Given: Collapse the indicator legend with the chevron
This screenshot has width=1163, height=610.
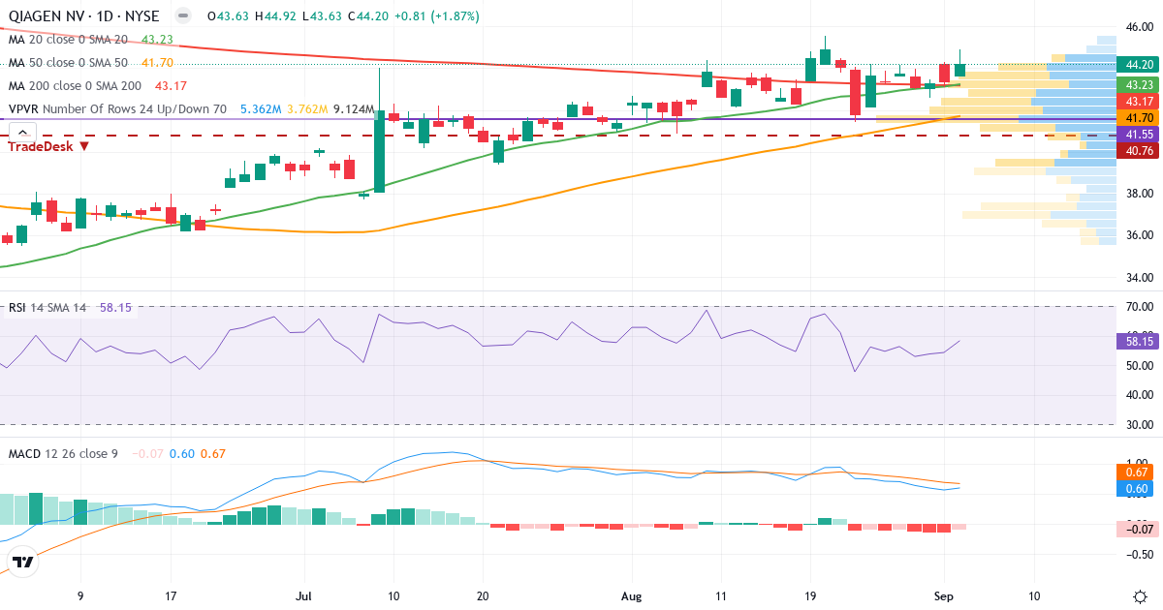Looking at the screenshot, I should tap(23, 132).
